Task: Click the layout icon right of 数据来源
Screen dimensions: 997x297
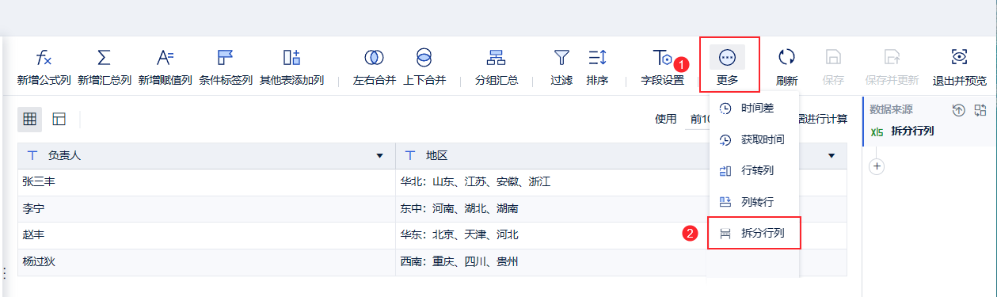Action: click(x=980, y=110)
